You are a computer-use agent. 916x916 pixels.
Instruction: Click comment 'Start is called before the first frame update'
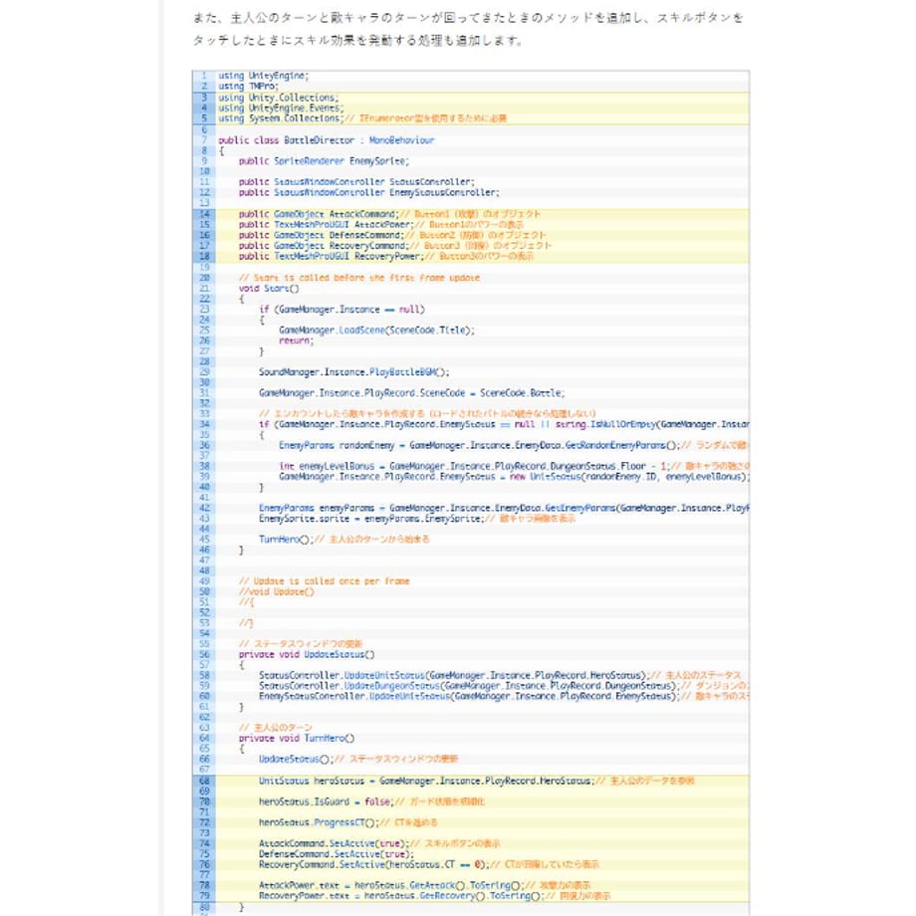(359, 278)
